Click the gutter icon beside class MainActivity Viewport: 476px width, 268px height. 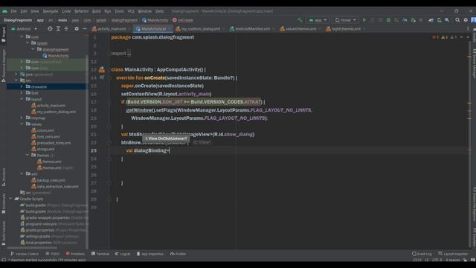[101, 69]
